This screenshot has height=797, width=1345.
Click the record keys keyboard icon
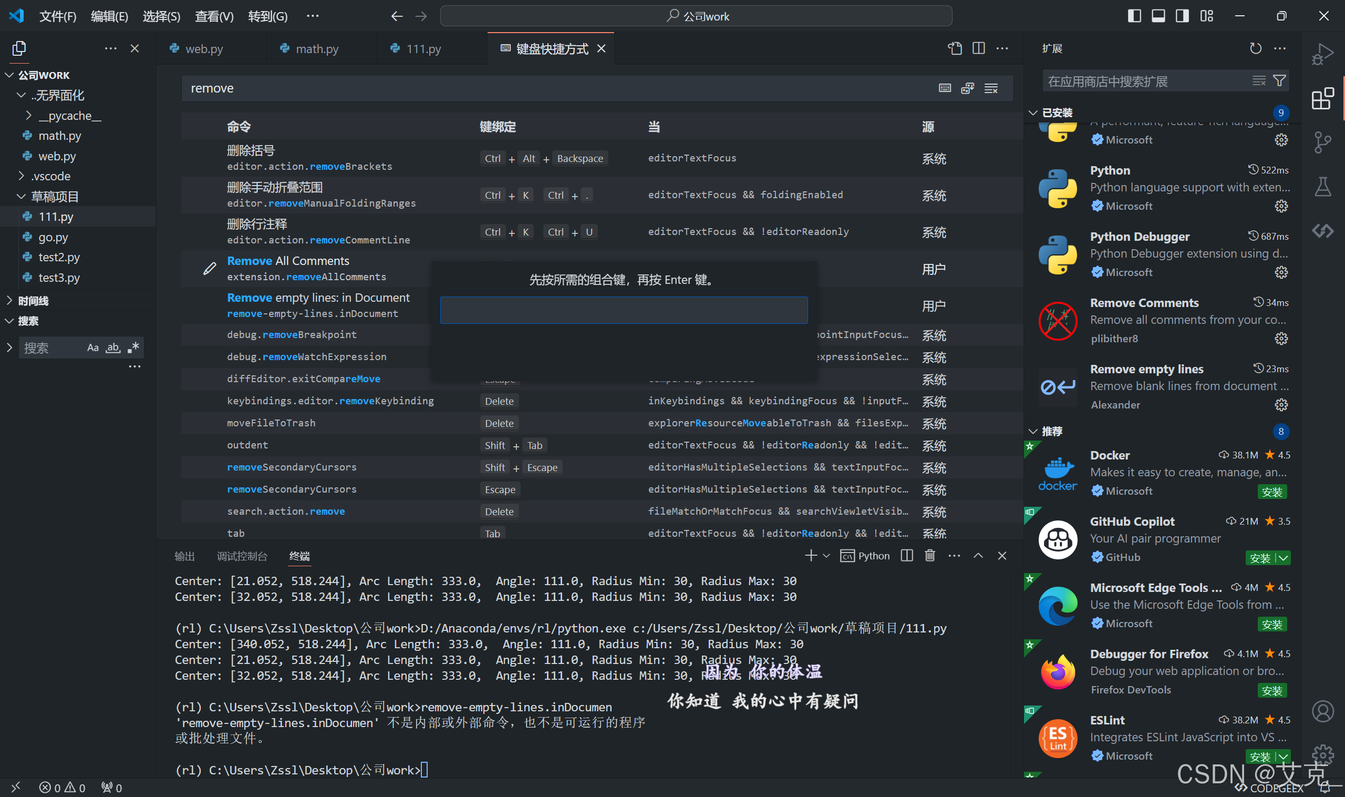pyautogui.click(x=945, y=88)
